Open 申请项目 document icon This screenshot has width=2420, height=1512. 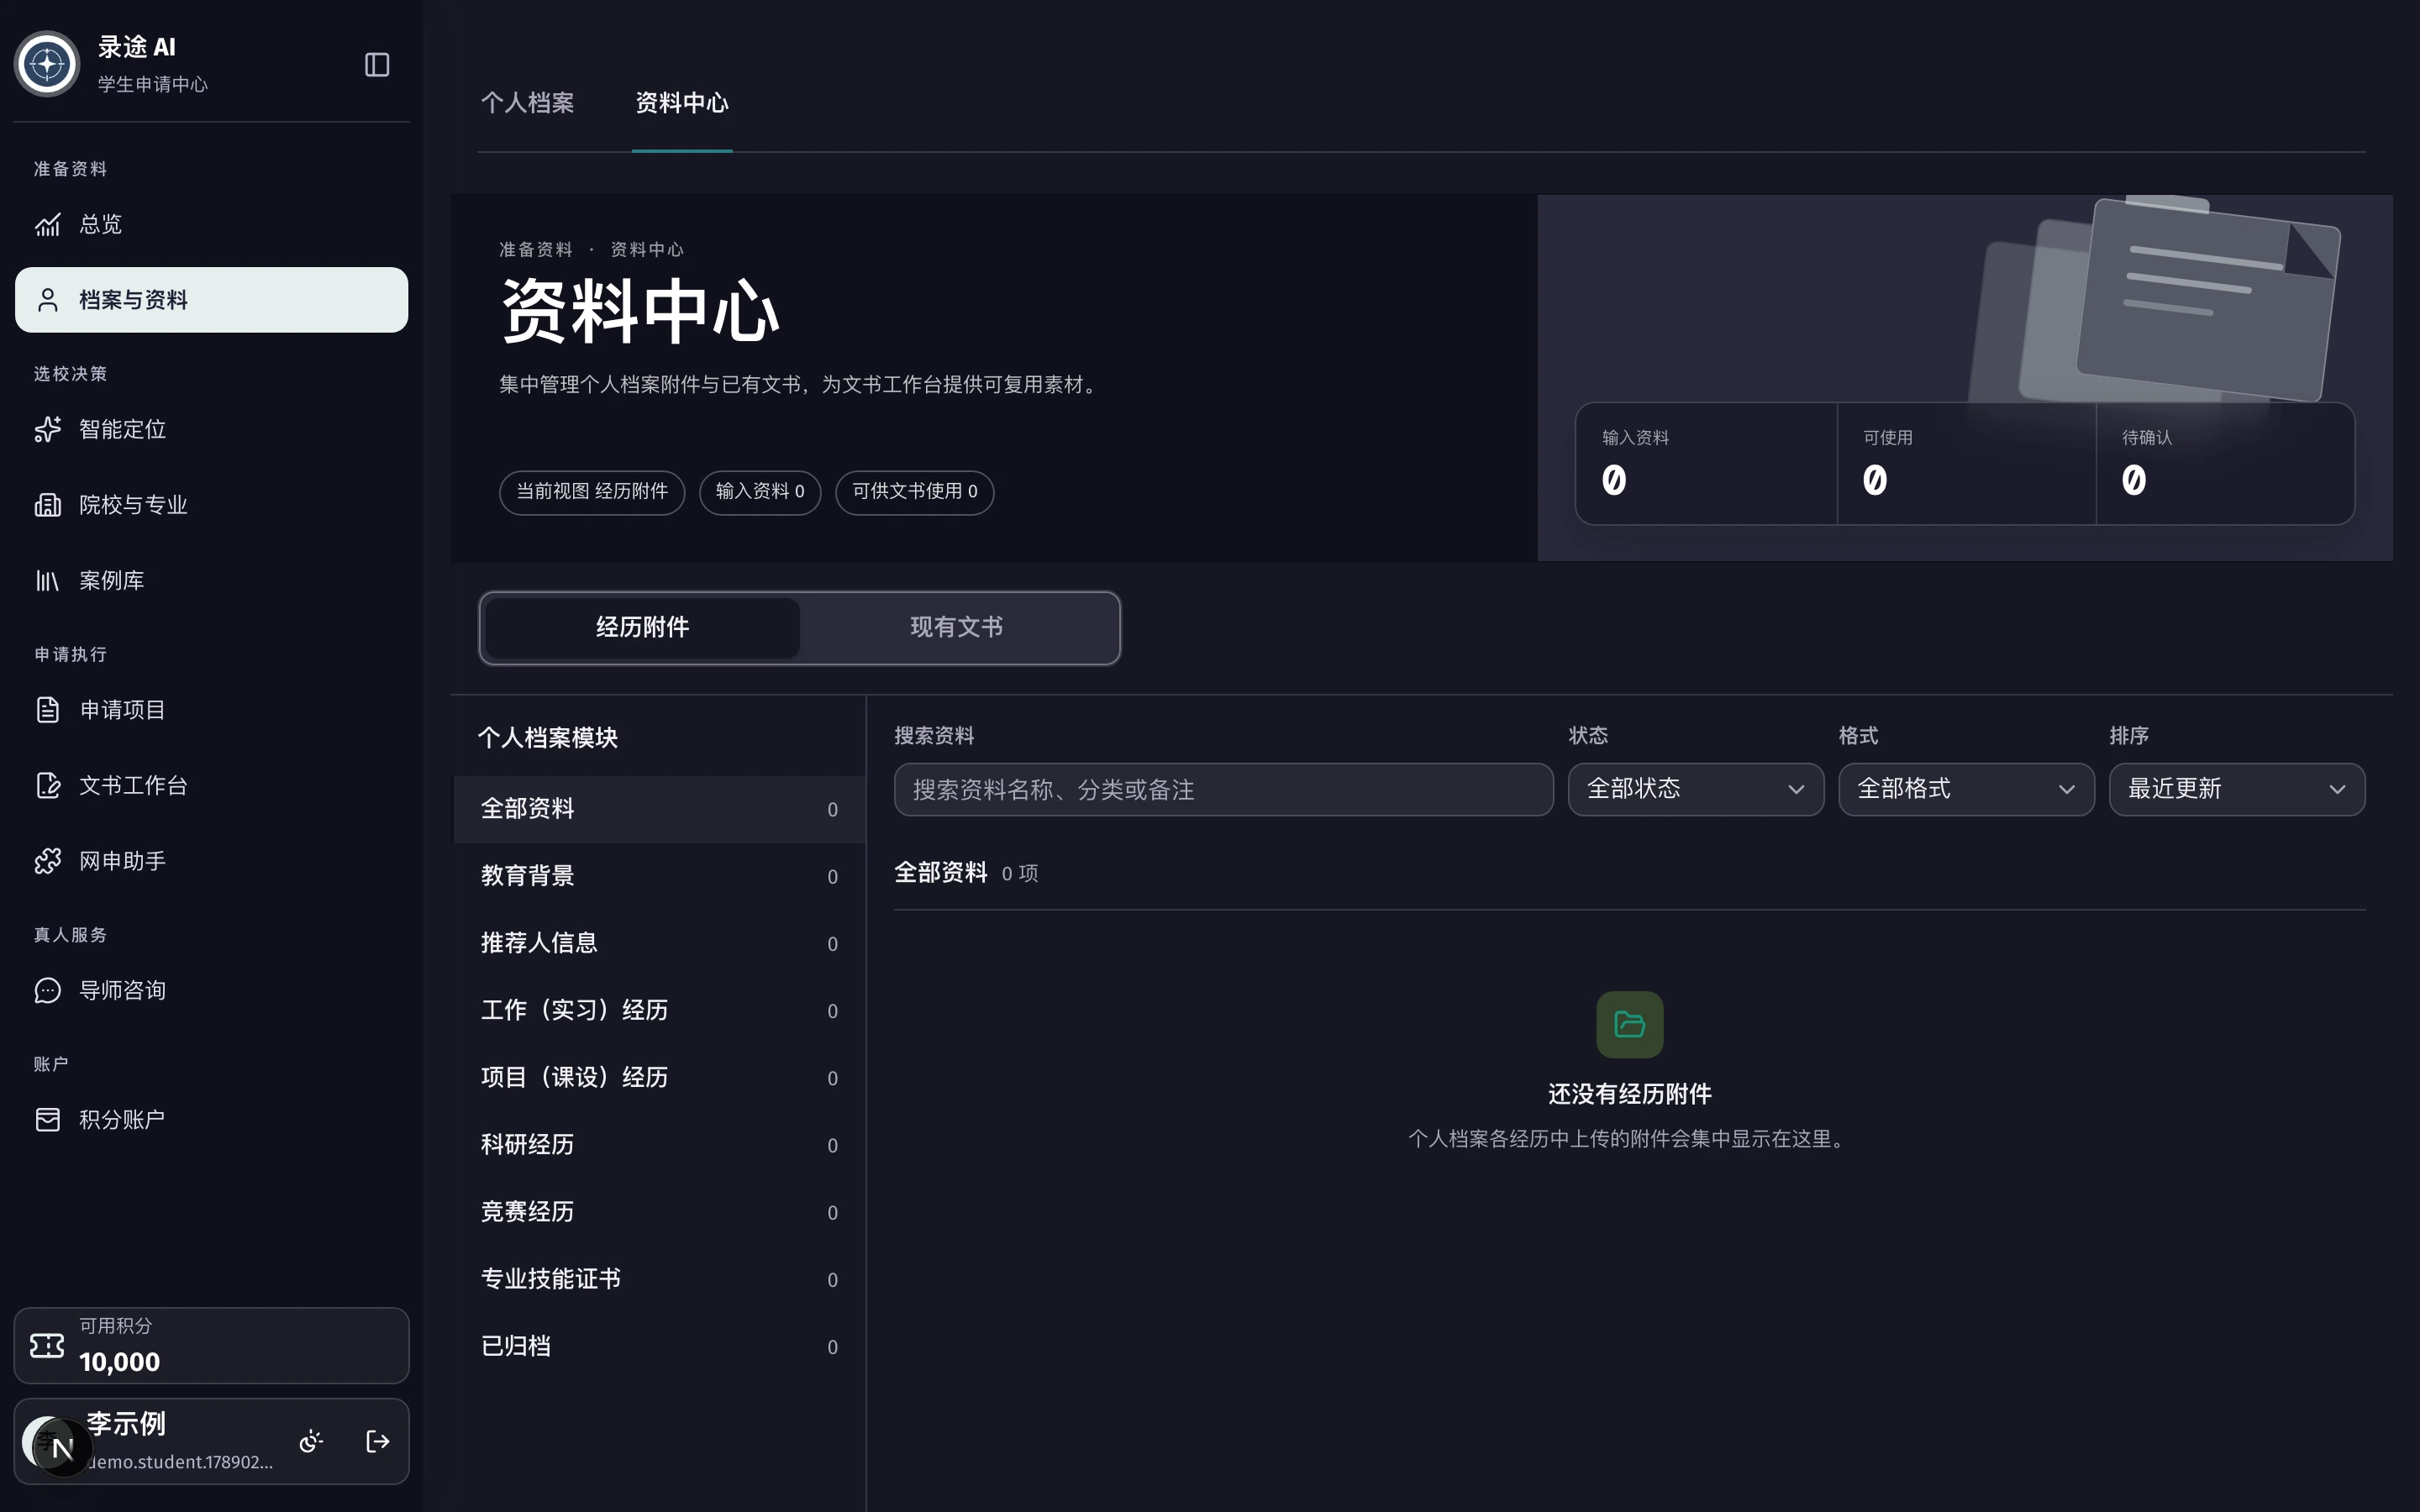(48, 710)
